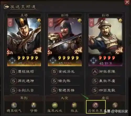Choose the 援其必攻 tactic icon
Viewport: 131px width, 116px height.
tap(55, 105)
